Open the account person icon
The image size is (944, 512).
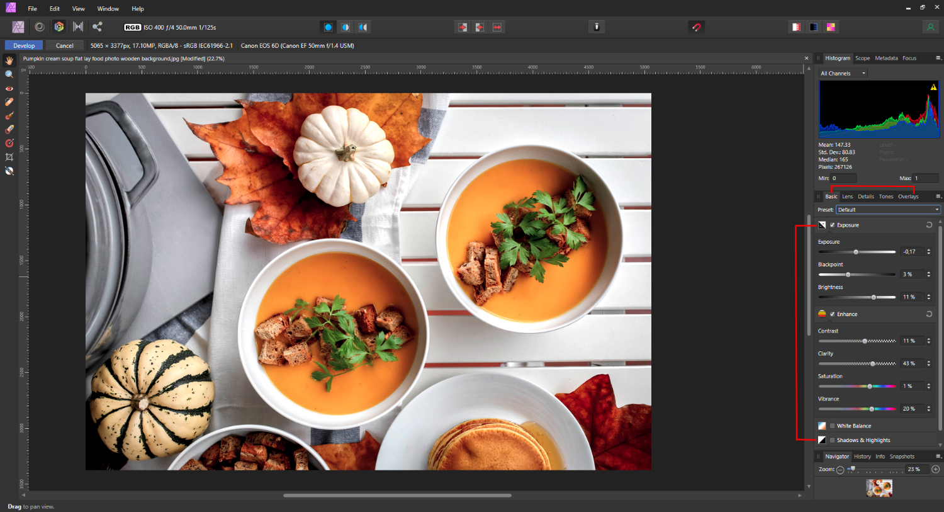(x=930, y=27)
